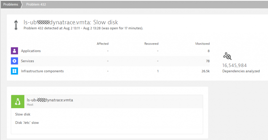Click the monitored Services count 78
268x140 pixels.
coord(208,61)
